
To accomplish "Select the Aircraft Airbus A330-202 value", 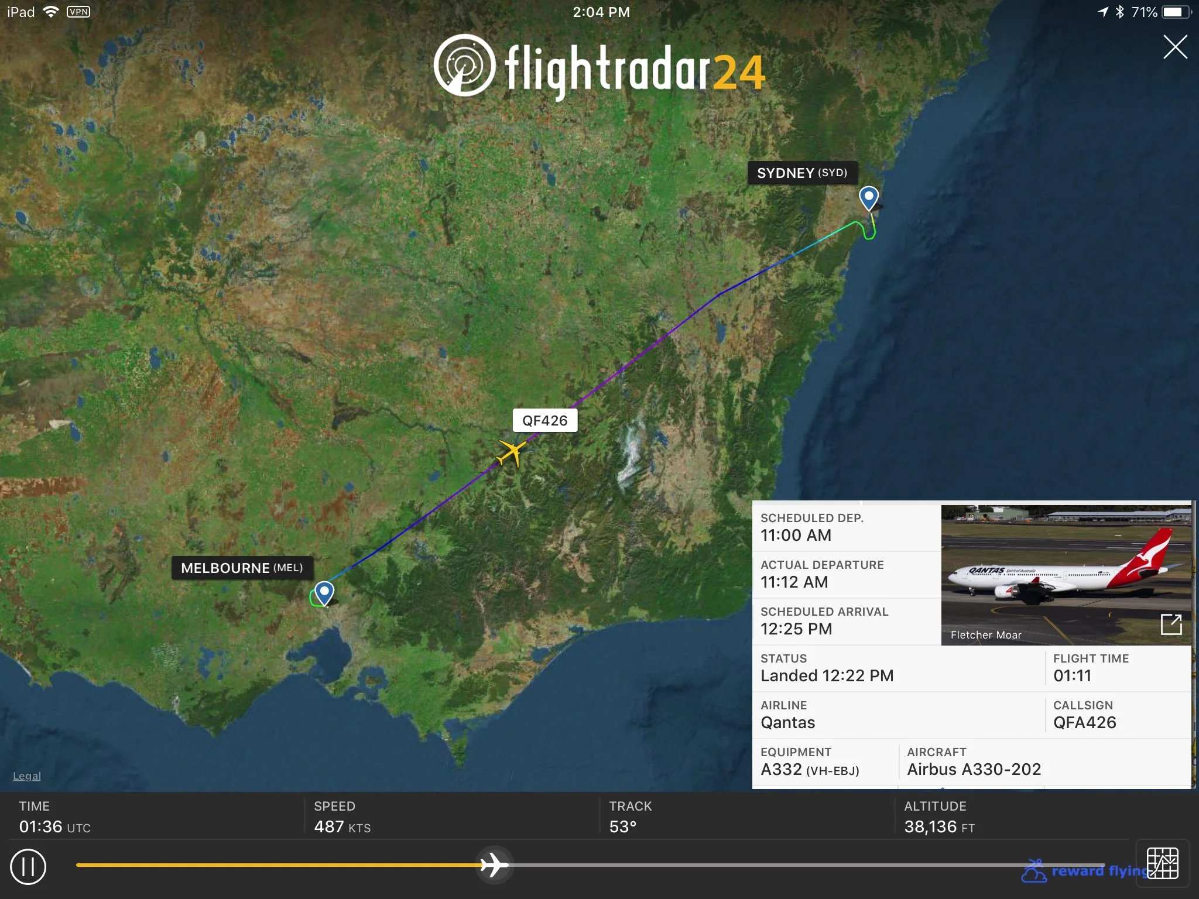I will click(974, 769).
